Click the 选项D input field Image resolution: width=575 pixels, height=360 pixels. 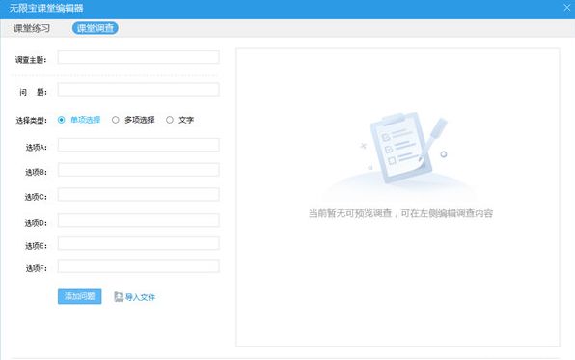(139, 221)
